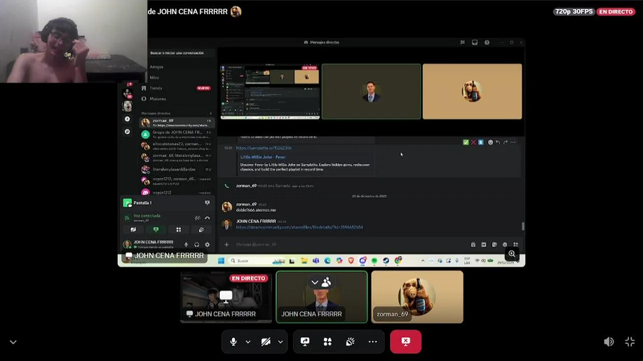Open steamcommunity sharedfiles link in chat
The height and width of the screenshot is (361, 643).
pos(299,227)
